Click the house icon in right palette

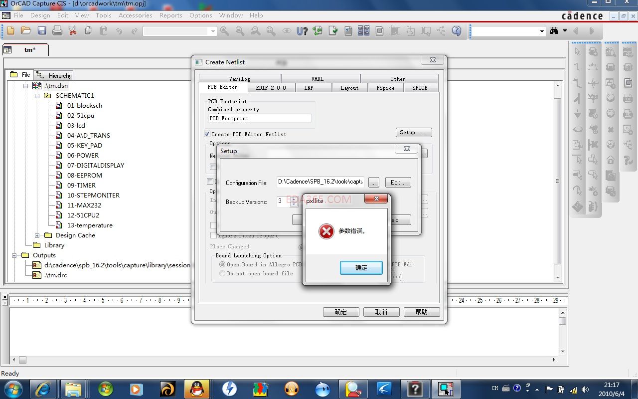(611, 160)
